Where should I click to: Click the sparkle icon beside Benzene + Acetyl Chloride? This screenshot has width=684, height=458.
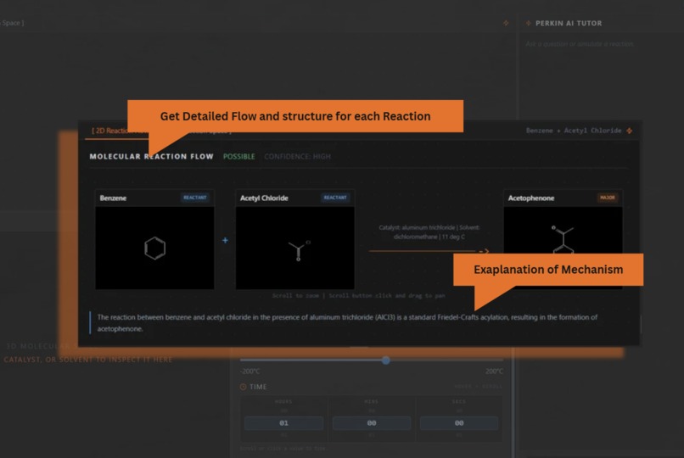[630, 131]
